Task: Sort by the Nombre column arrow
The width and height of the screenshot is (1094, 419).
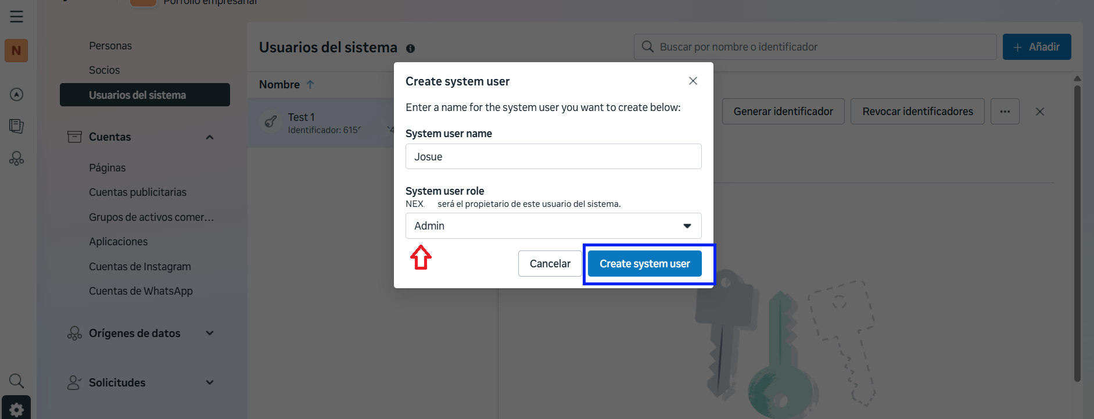Action: (x=310, y=85)
